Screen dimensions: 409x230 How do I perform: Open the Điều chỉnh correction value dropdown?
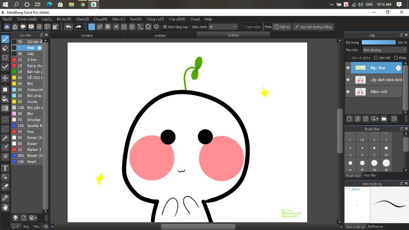click(223, 27)
